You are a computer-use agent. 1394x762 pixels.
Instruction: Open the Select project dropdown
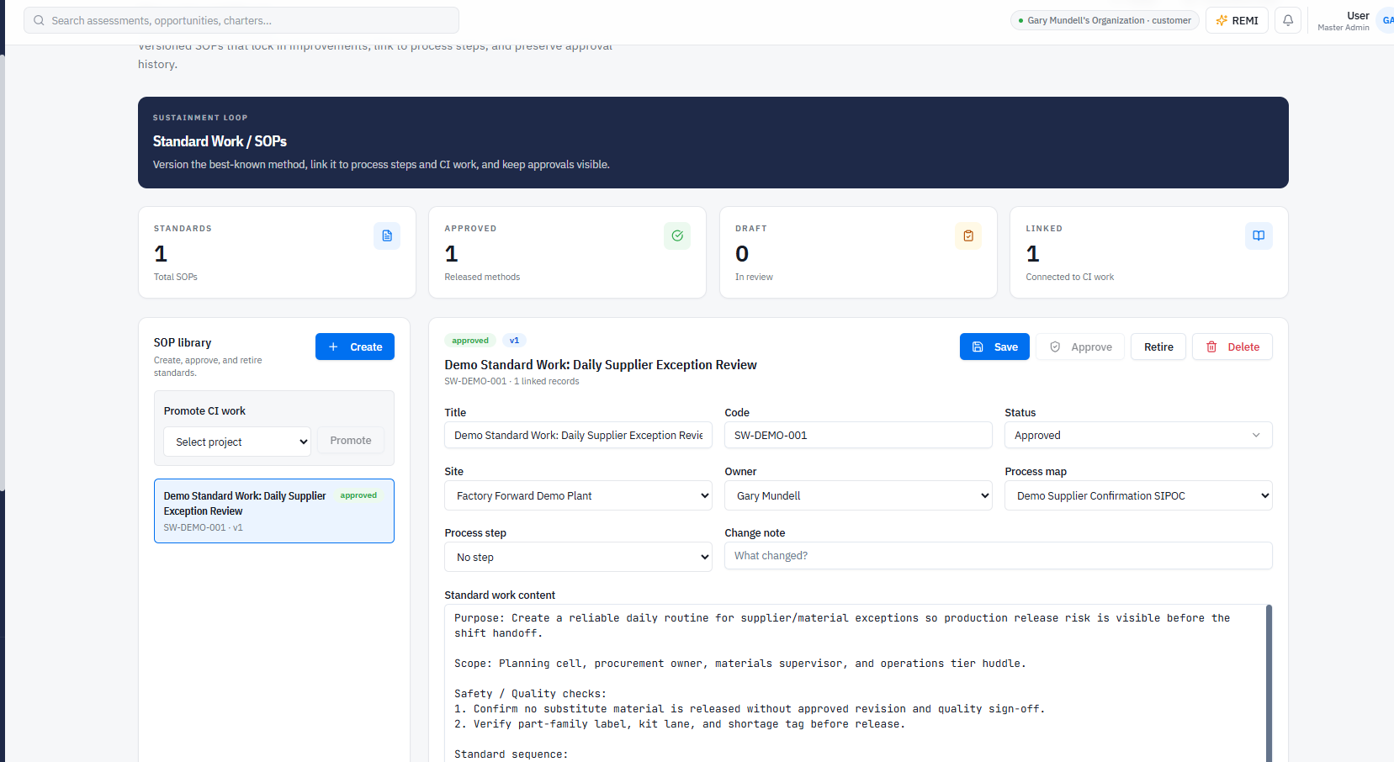coord(237,442)
